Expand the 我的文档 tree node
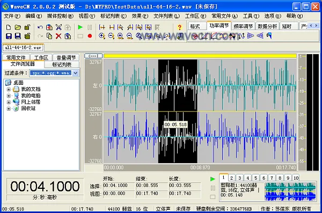 pyautogui.click(x=9, y=90)
